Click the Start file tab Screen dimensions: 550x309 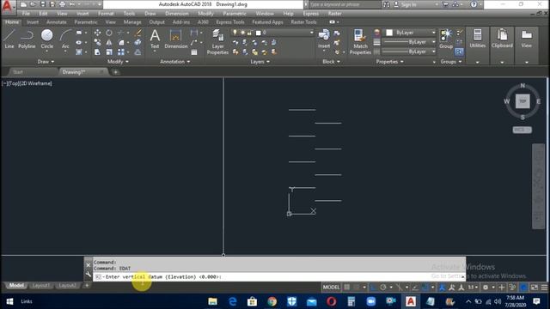tap(18, 72)
